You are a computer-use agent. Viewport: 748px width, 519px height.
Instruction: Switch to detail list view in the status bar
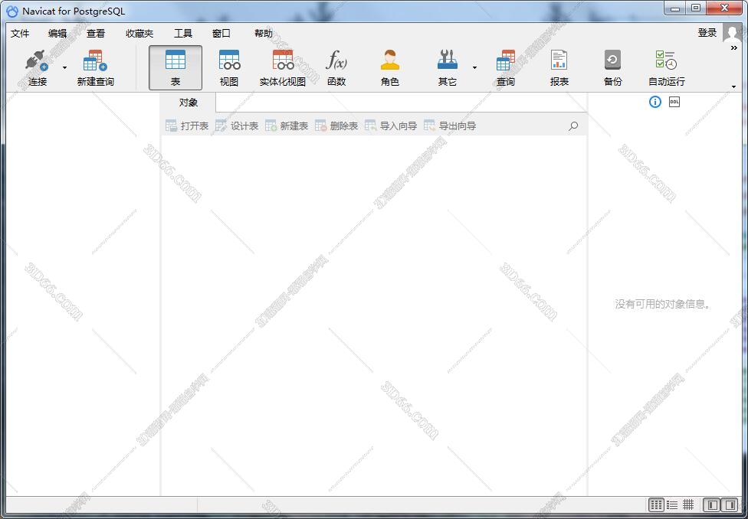coord(672,504)
